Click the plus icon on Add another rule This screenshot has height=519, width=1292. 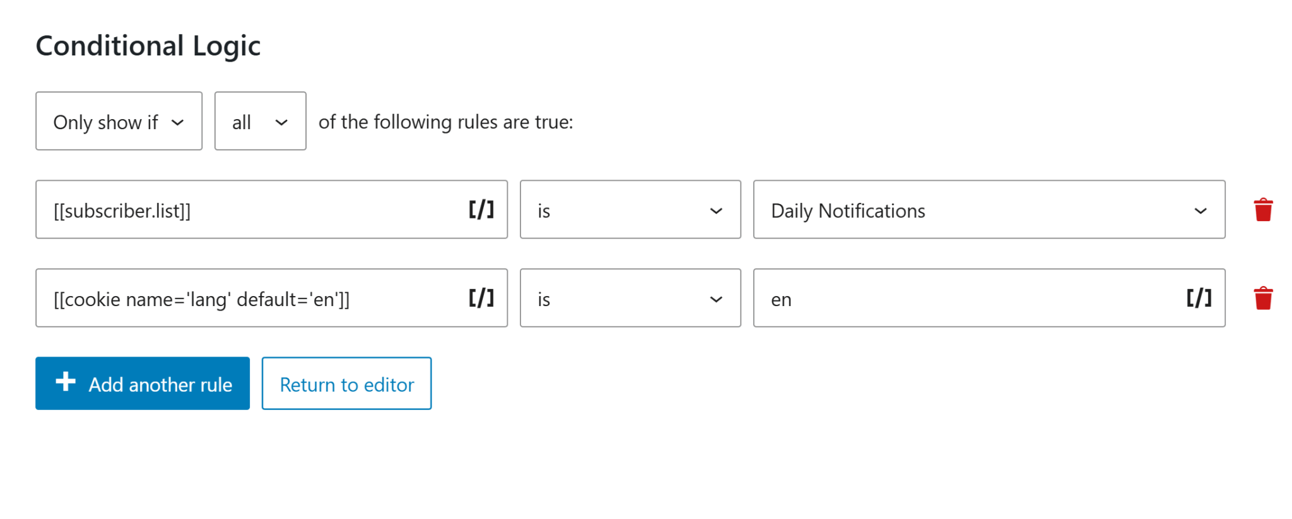(64, 383)
